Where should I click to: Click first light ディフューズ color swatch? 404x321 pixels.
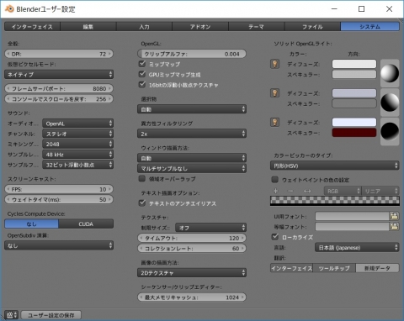354,64
